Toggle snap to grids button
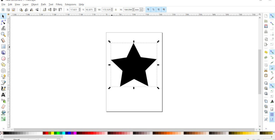 (x=272, y=115)
